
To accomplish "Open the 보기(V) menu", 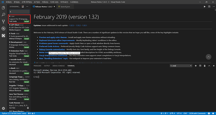I will (x=37, y=2).
